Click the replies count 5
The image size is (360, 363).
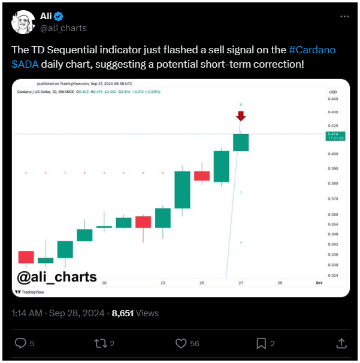[32, 343]
